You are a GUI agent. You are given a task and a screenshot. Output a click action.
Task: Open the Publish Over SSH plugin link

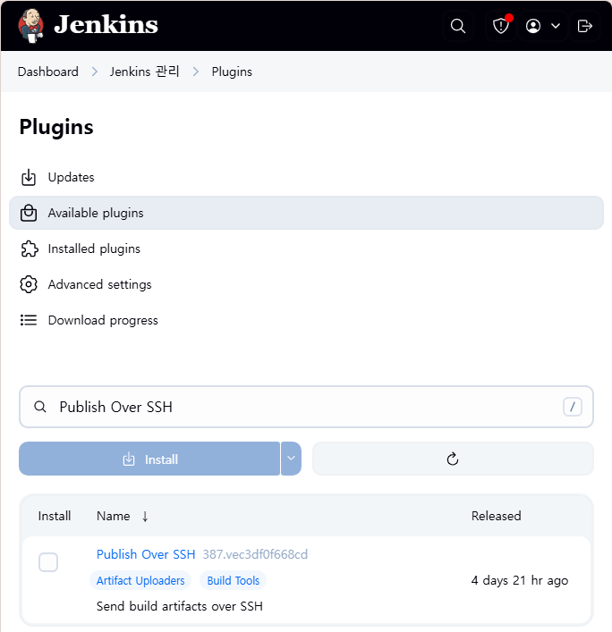pyautogui.click(x=146, y=554)
